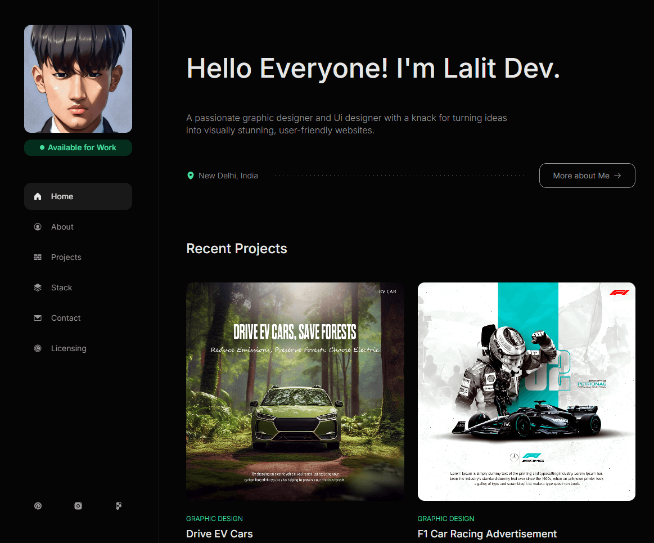Click the profile avatar photo

(x=78, y=79)
